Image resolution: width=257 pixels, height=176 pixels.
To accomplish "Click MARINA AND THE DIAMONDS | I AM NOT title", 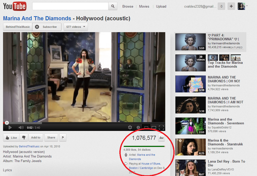I will [x=226, y=100].
